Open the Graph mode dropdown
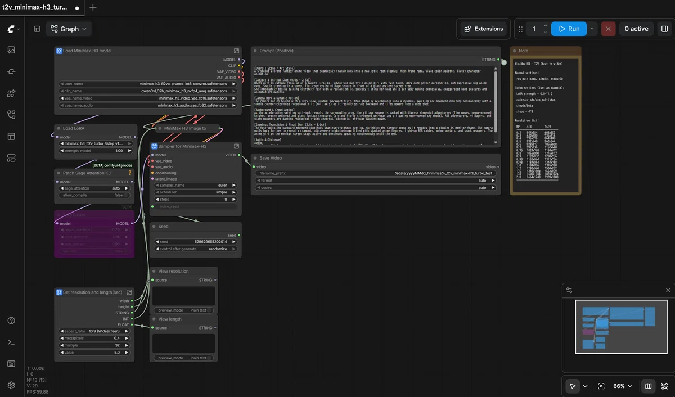 tap(69, 29)
